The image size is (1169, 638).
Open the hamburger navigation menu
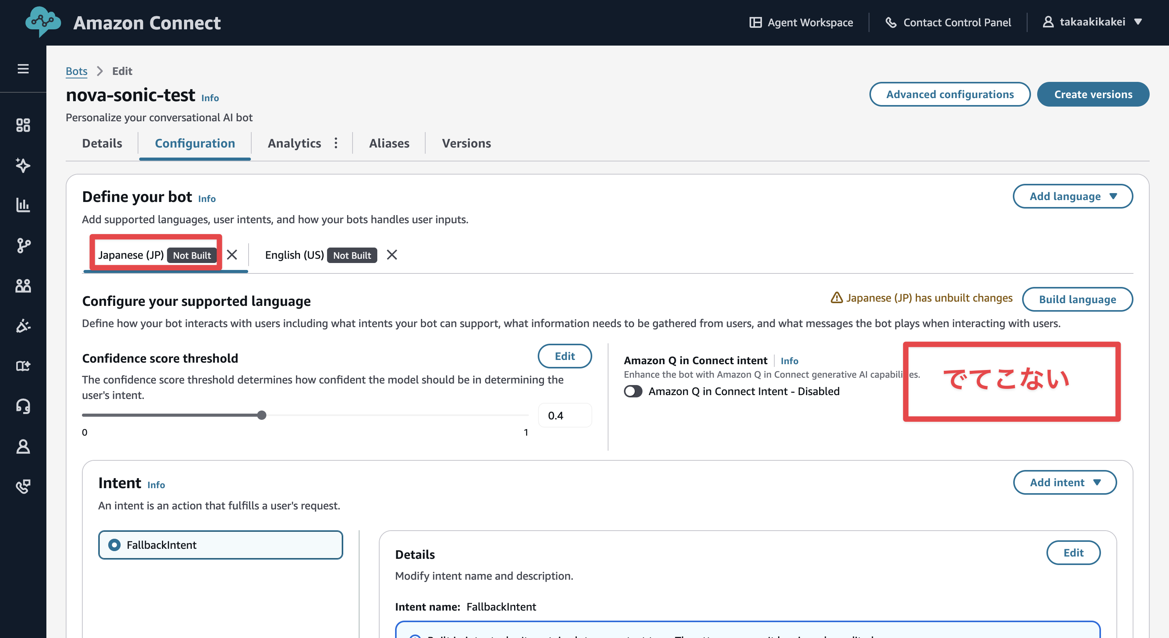pyautogui.click(x=23, y=69)
